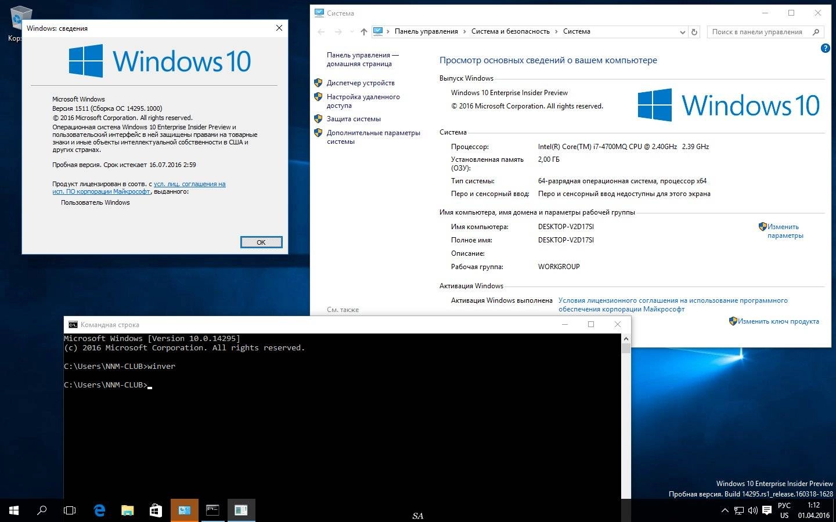Open the Store from the taskbar
Viewport: 836px width, 522px height.
click(156, 510)
